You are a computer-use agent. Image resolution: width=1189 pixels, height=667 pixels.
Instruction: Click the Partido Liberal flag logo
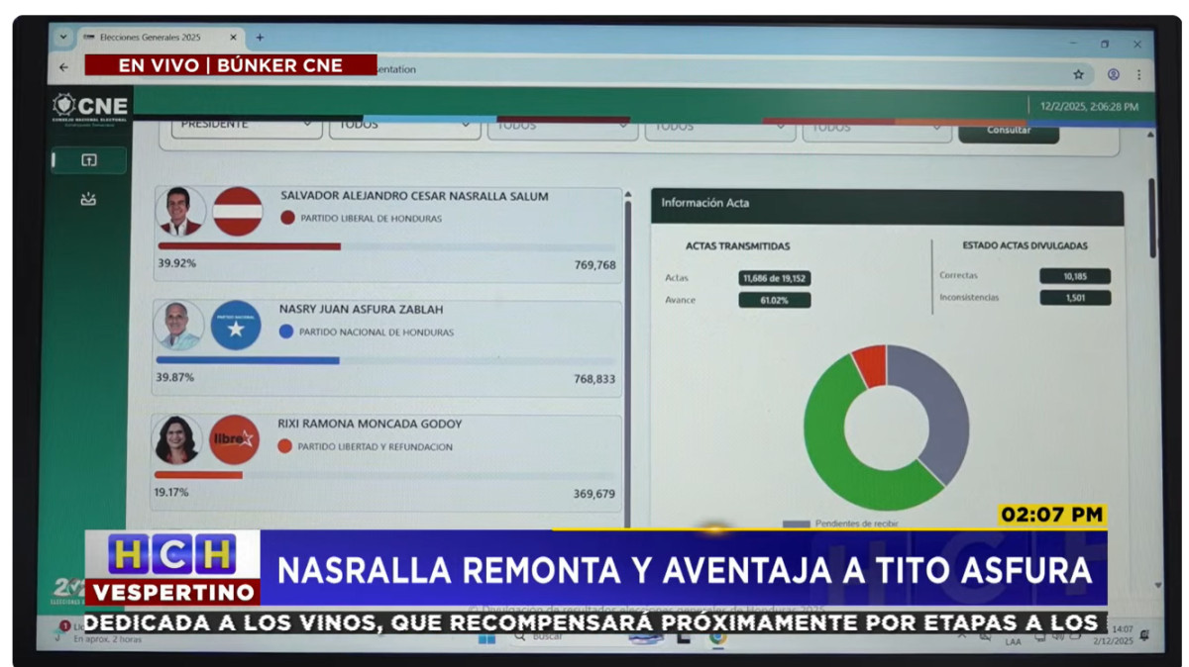(x=238, y=212)
